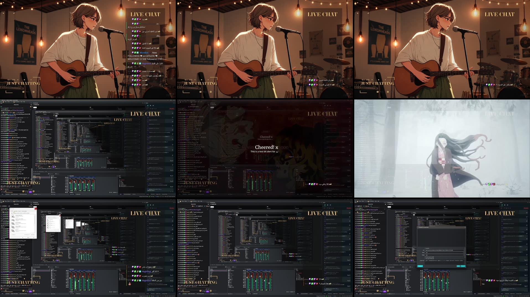Click OK in the source Properties dialog
Screen dimensions: 530x297
(458, 266)
